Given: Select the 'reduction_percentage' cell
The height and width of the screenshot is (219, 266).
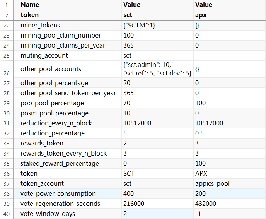Looking at the screenshot, I should pos(68,133).
